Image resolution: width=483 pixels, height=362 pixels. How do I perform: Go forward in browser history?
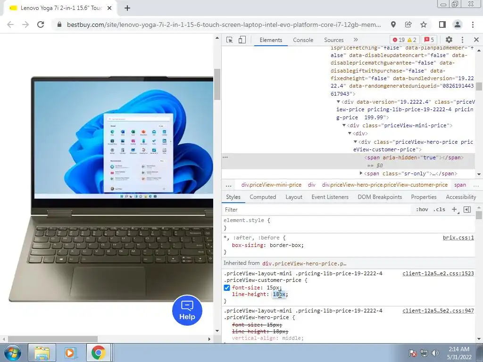tap(25, 25)
